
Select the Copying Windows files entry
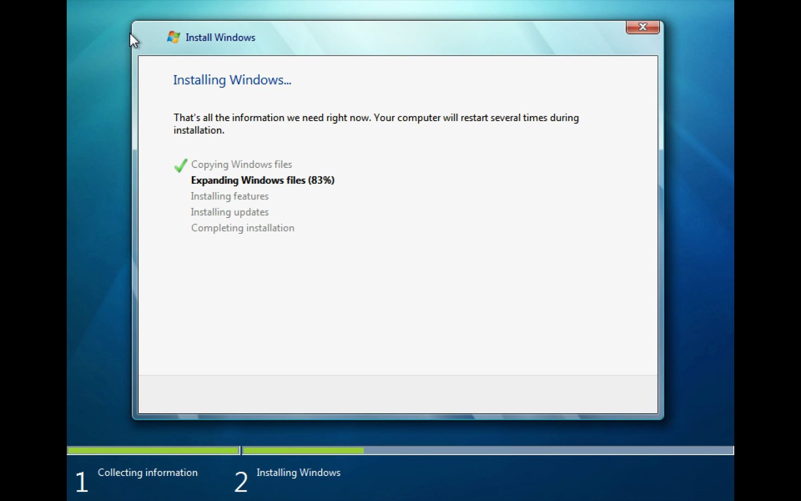(x=241, y=164)
